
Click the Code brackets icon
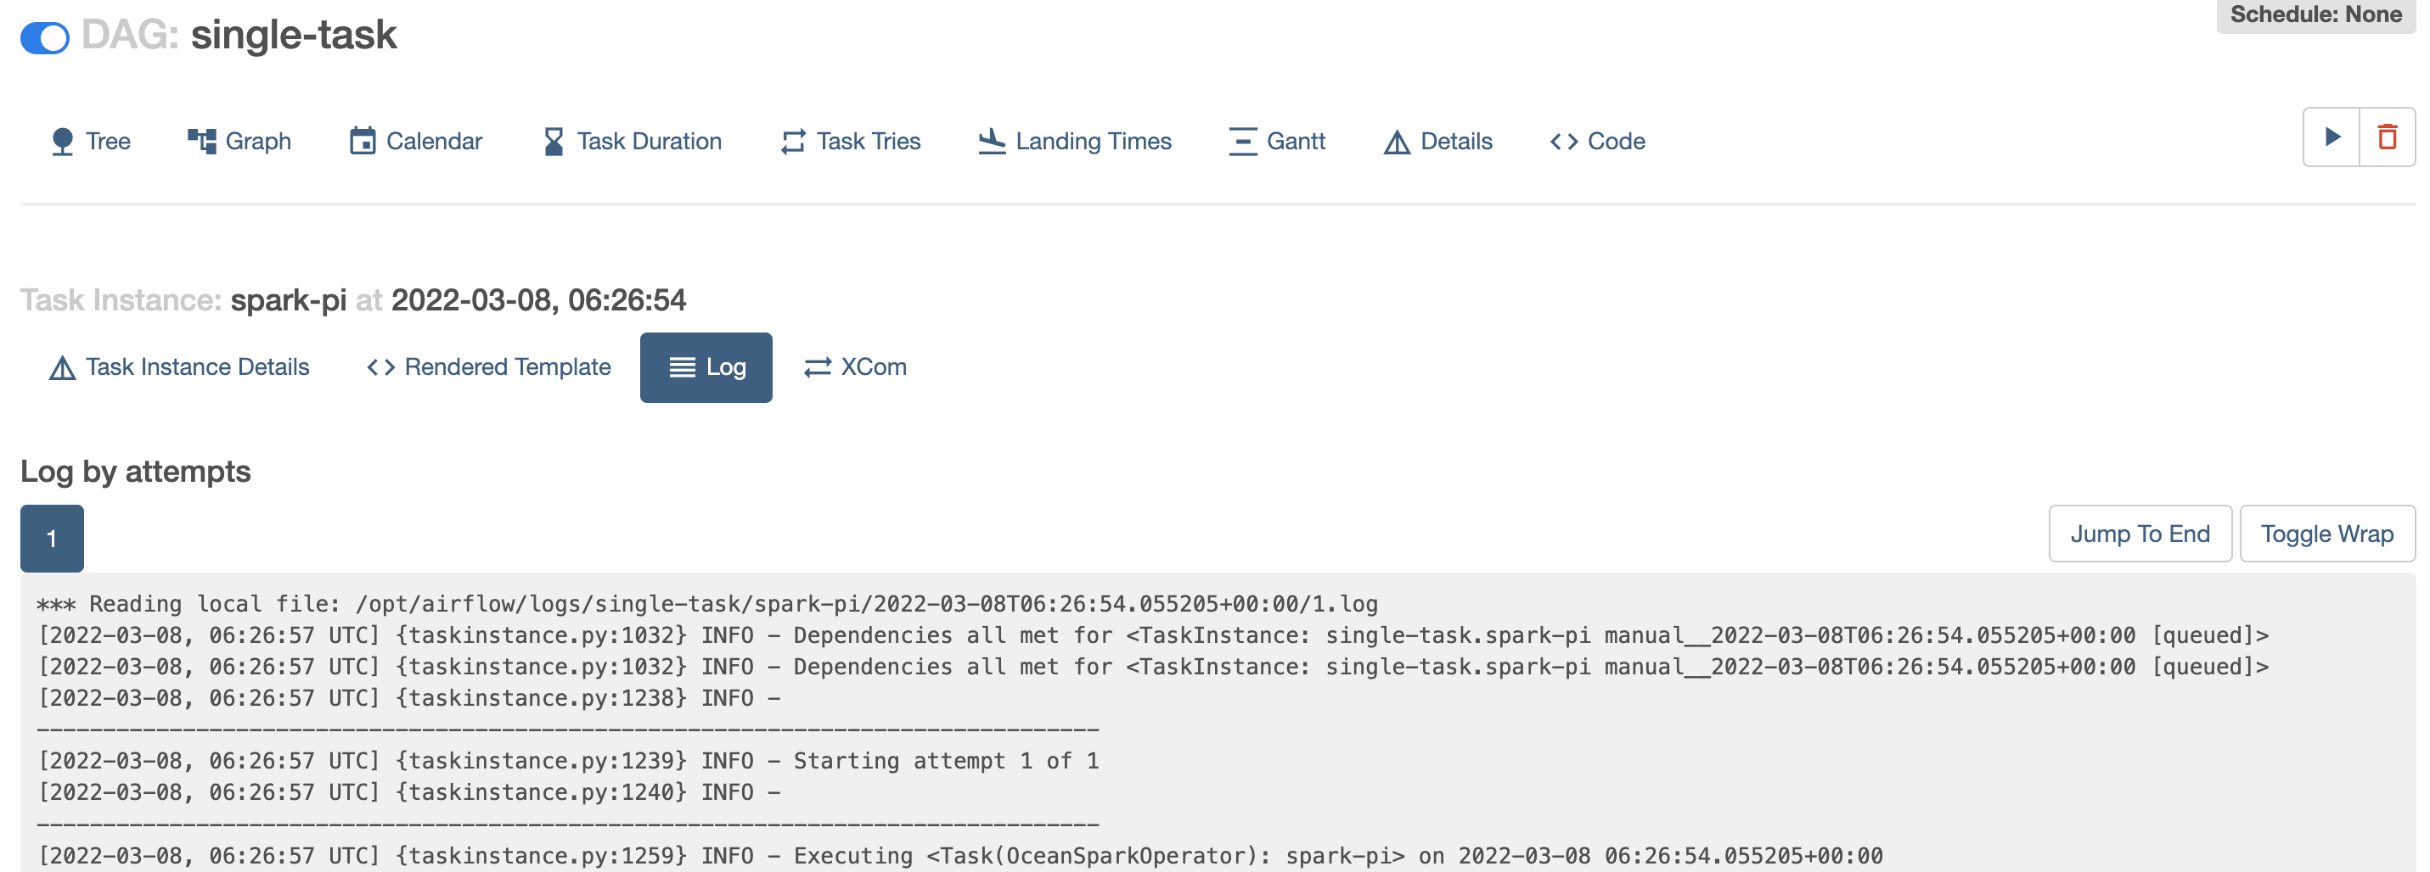click(1563, 142)
